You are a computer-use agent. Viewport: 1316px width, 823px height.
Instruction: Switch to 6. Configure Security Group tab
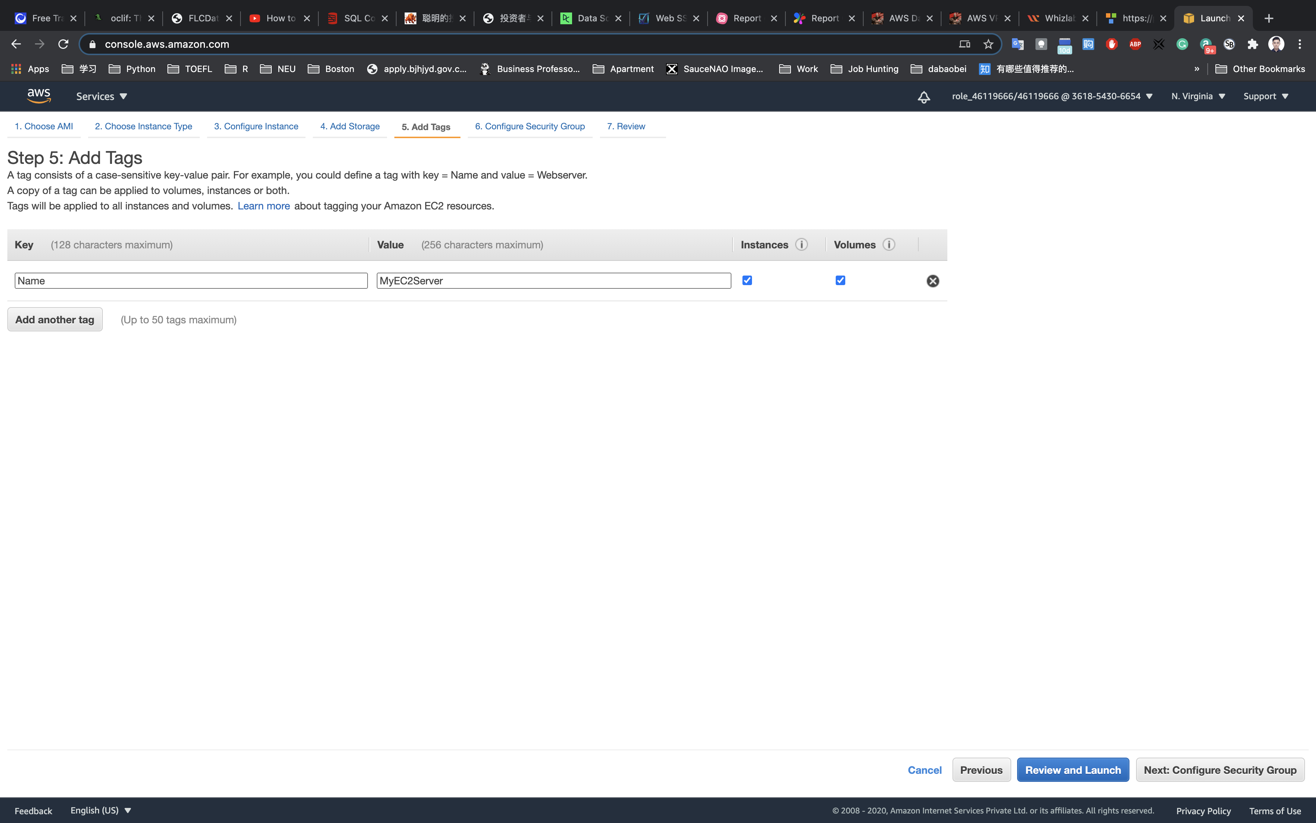point(529,126)
